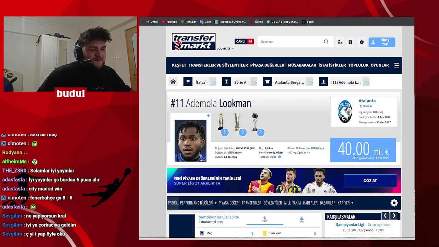The width and height of the screenshot is (439, 247).
Task: Open the detailed person search icon
Action: tap(340, 42)
